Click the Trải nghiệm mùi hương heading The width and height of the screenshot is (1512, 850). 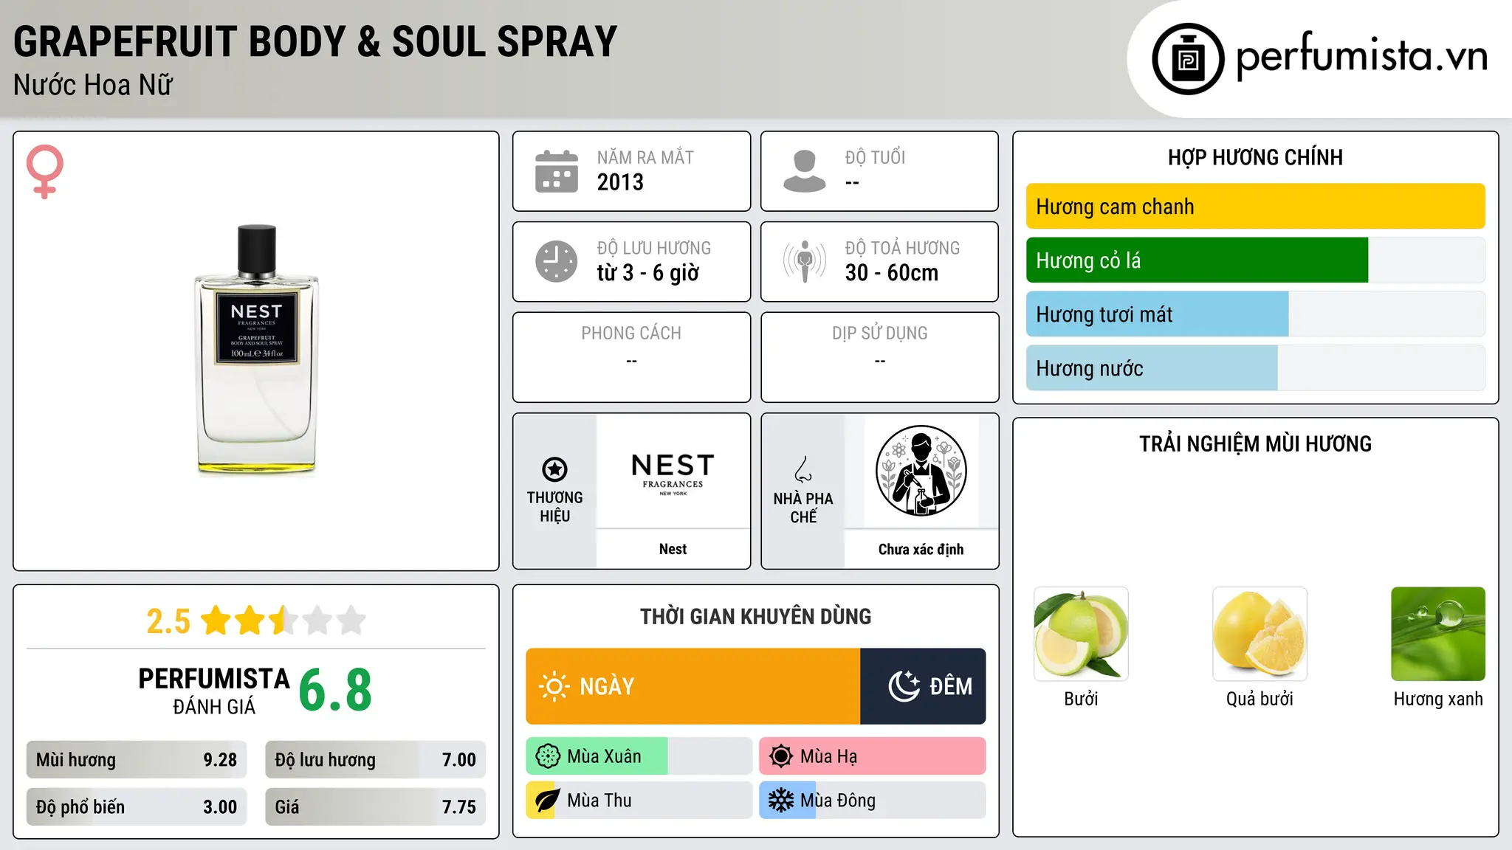(1255, 443)
